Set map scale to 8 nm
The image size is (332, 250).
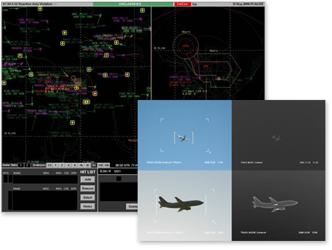pos(74,165)
